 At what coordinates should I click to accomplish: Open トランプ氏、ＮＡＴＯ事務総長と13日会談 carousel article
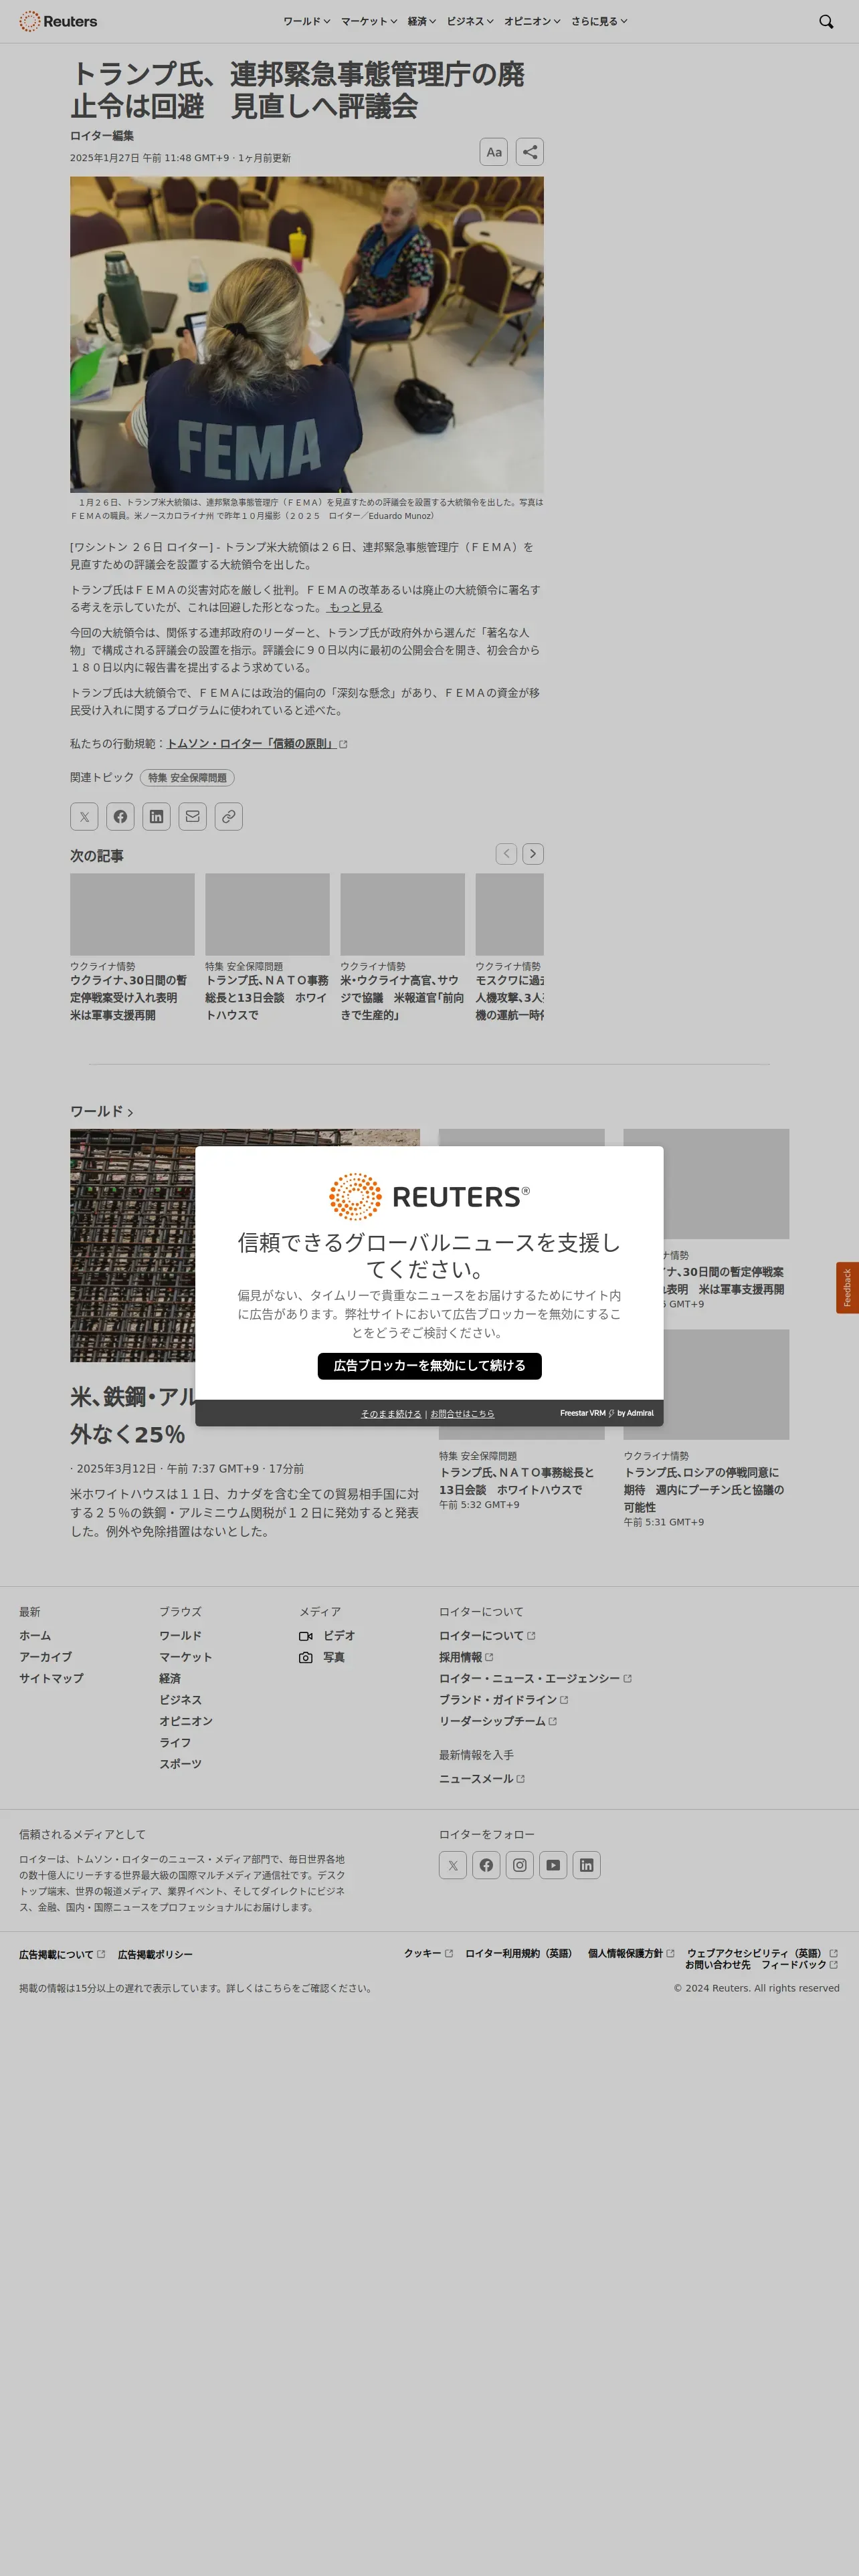267,998
